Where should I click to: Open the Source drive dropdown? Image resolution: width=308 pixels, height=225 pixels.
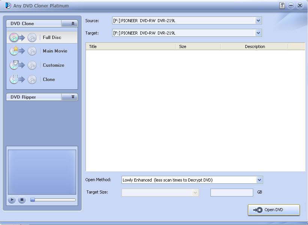click(x=258, y=20)
